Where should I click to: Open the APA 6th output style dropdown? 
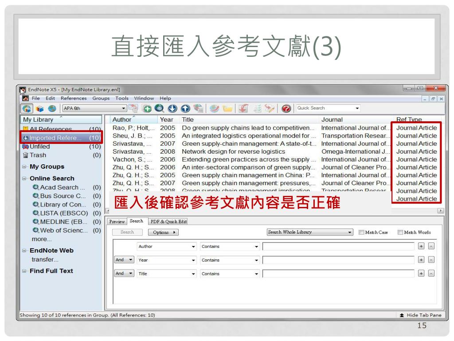(x=94, y=108)
